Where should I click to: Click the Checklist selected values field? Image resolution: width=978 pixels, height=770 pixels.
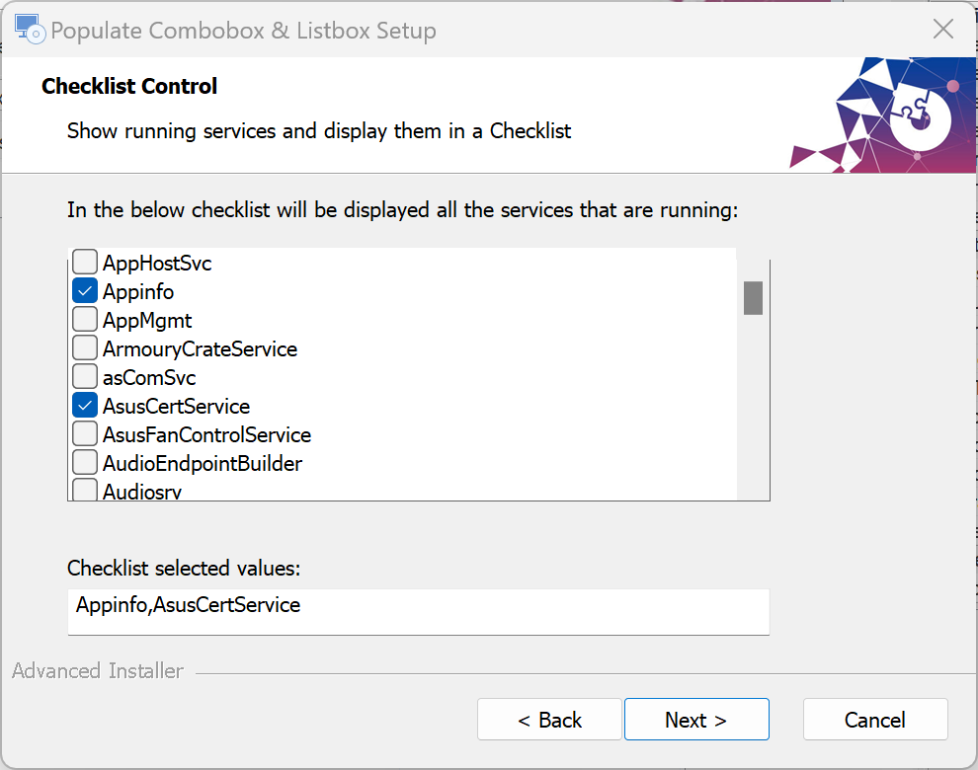419,612
